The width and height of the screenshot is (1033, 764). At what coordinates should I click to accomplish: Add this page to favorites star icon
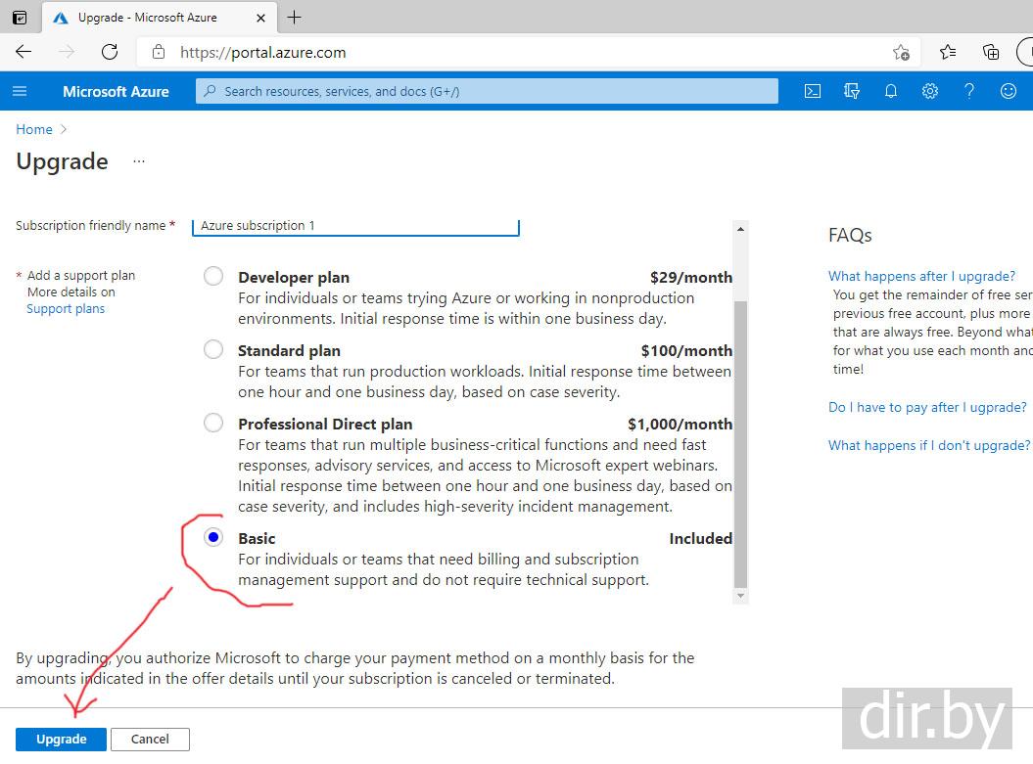901,52
